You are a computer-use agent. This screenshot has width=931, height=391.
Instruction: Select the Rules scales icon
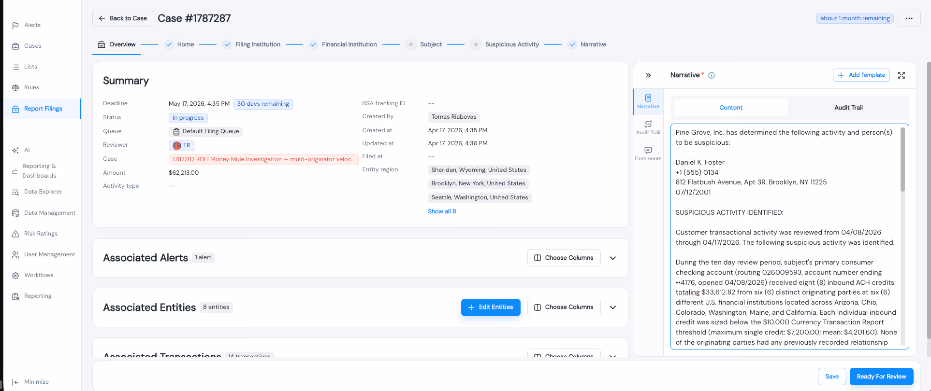coord(15,87)
